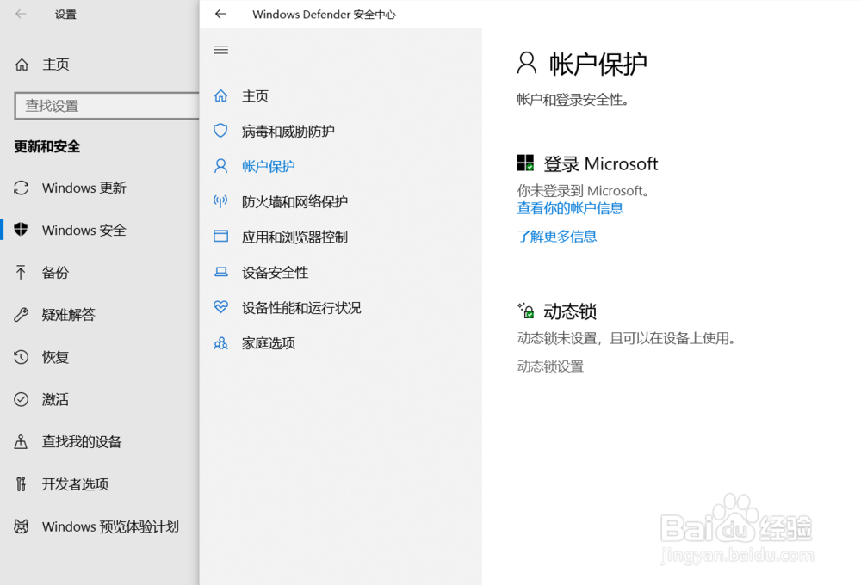Click the 动态锁未设置 status text

(x=626, y=338)
